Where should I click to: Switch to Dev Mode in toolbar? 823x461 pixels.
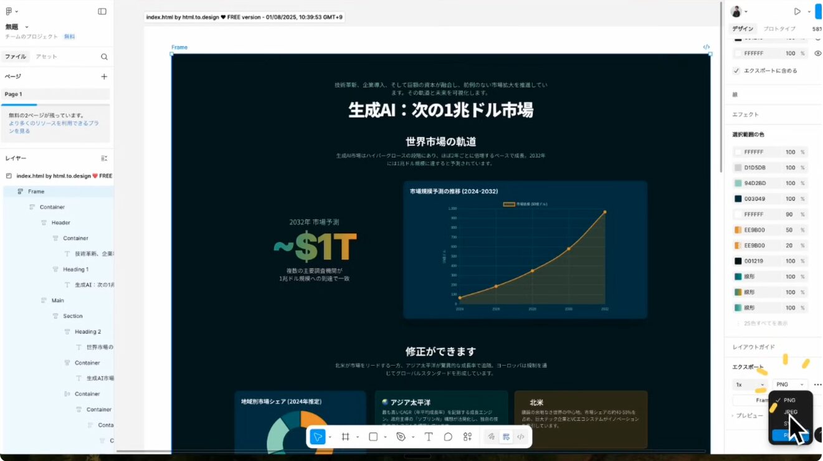tap(520, 437)
